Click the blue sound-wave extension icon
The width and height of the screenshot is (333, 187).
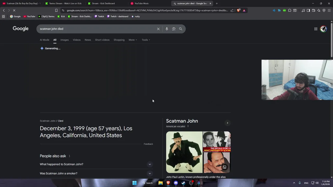click(x=274, y=10)
